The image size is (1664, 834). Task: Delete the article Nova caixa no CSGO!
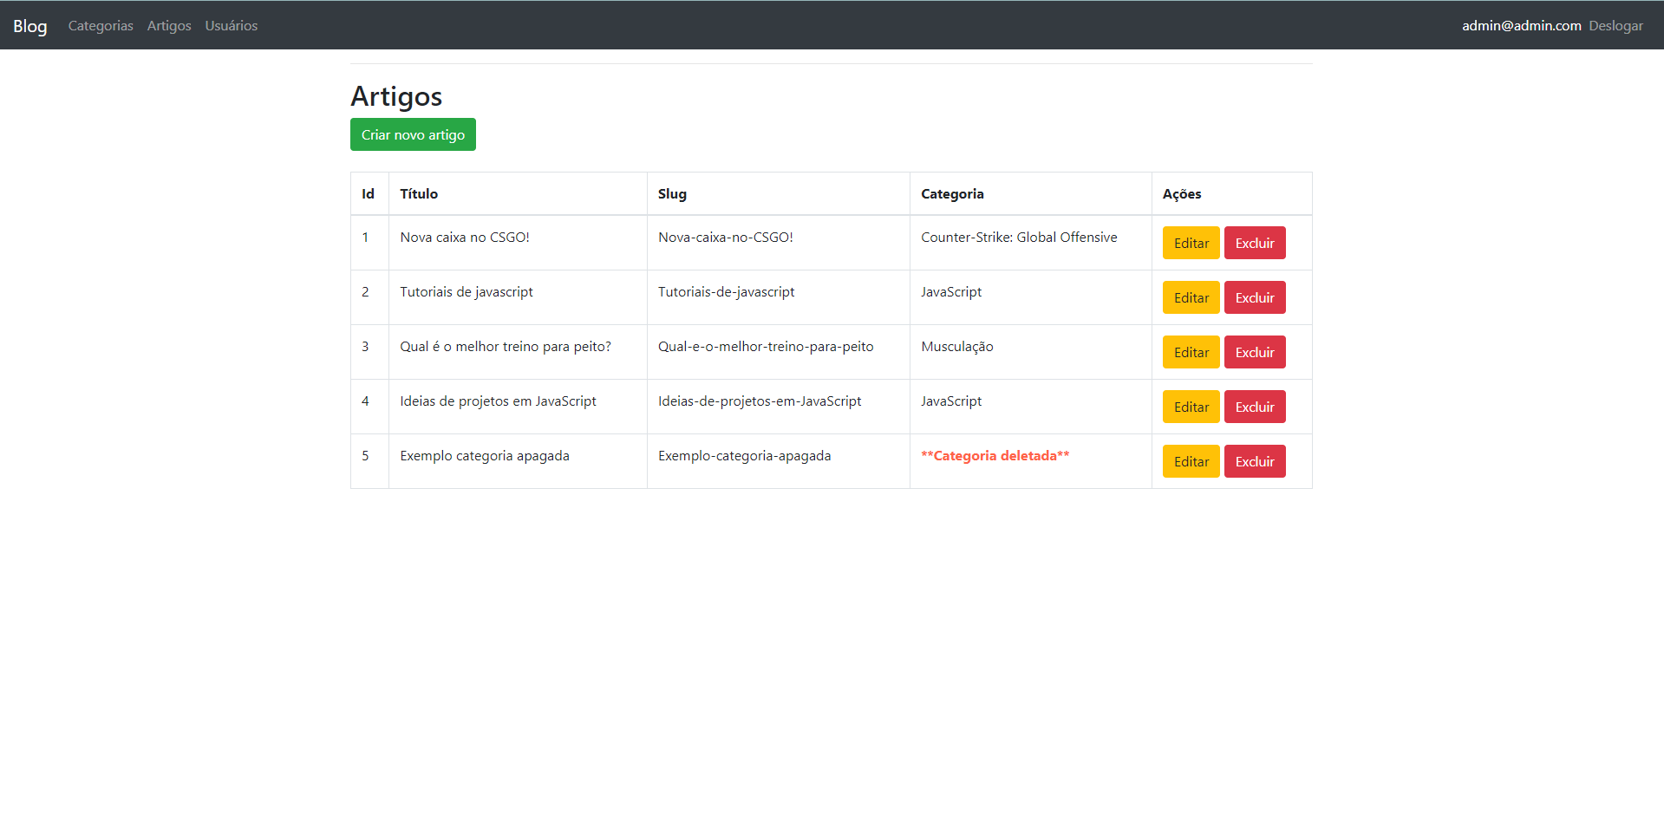pyautogui.click(x=1254, y=243)
